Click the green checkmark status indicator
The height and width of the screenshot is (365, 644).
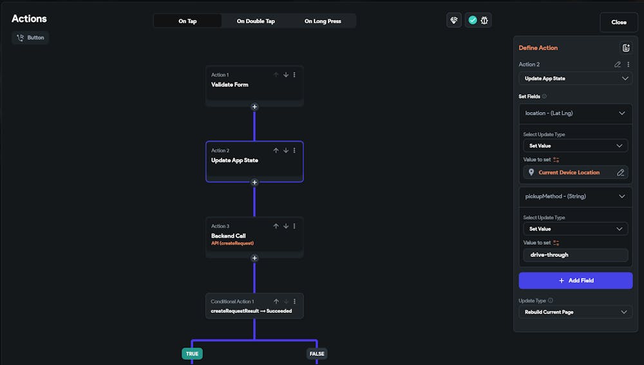click(x=473, y=21)
